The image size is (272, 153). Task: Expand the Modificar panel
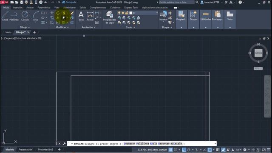point(62,27)
